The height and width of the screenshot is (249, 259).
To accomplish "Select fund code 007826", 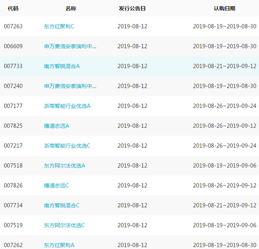I will click(x=13, y=185).
